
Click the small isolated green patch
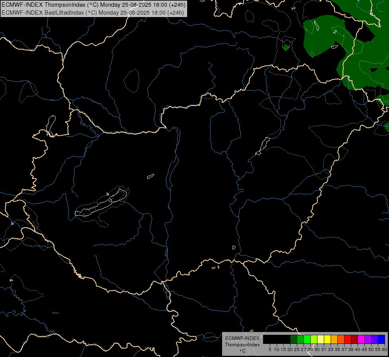[x=286, y=47]
